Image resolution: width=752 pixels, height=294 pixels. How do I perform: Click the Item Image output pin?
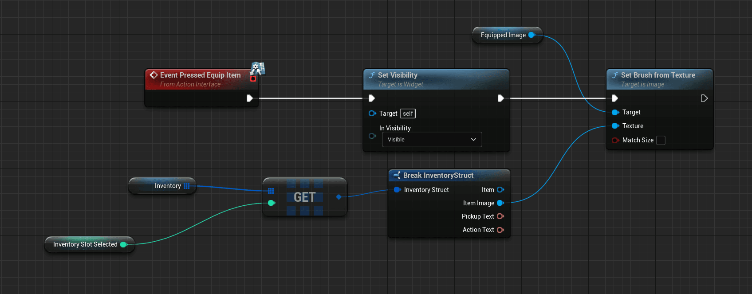coord(500,203)
